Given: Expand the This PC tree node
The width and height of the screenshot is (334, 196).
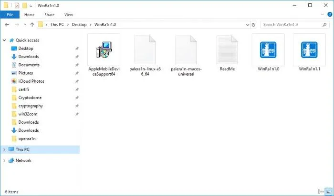Looking at the screenshot, I should [4, 150].
